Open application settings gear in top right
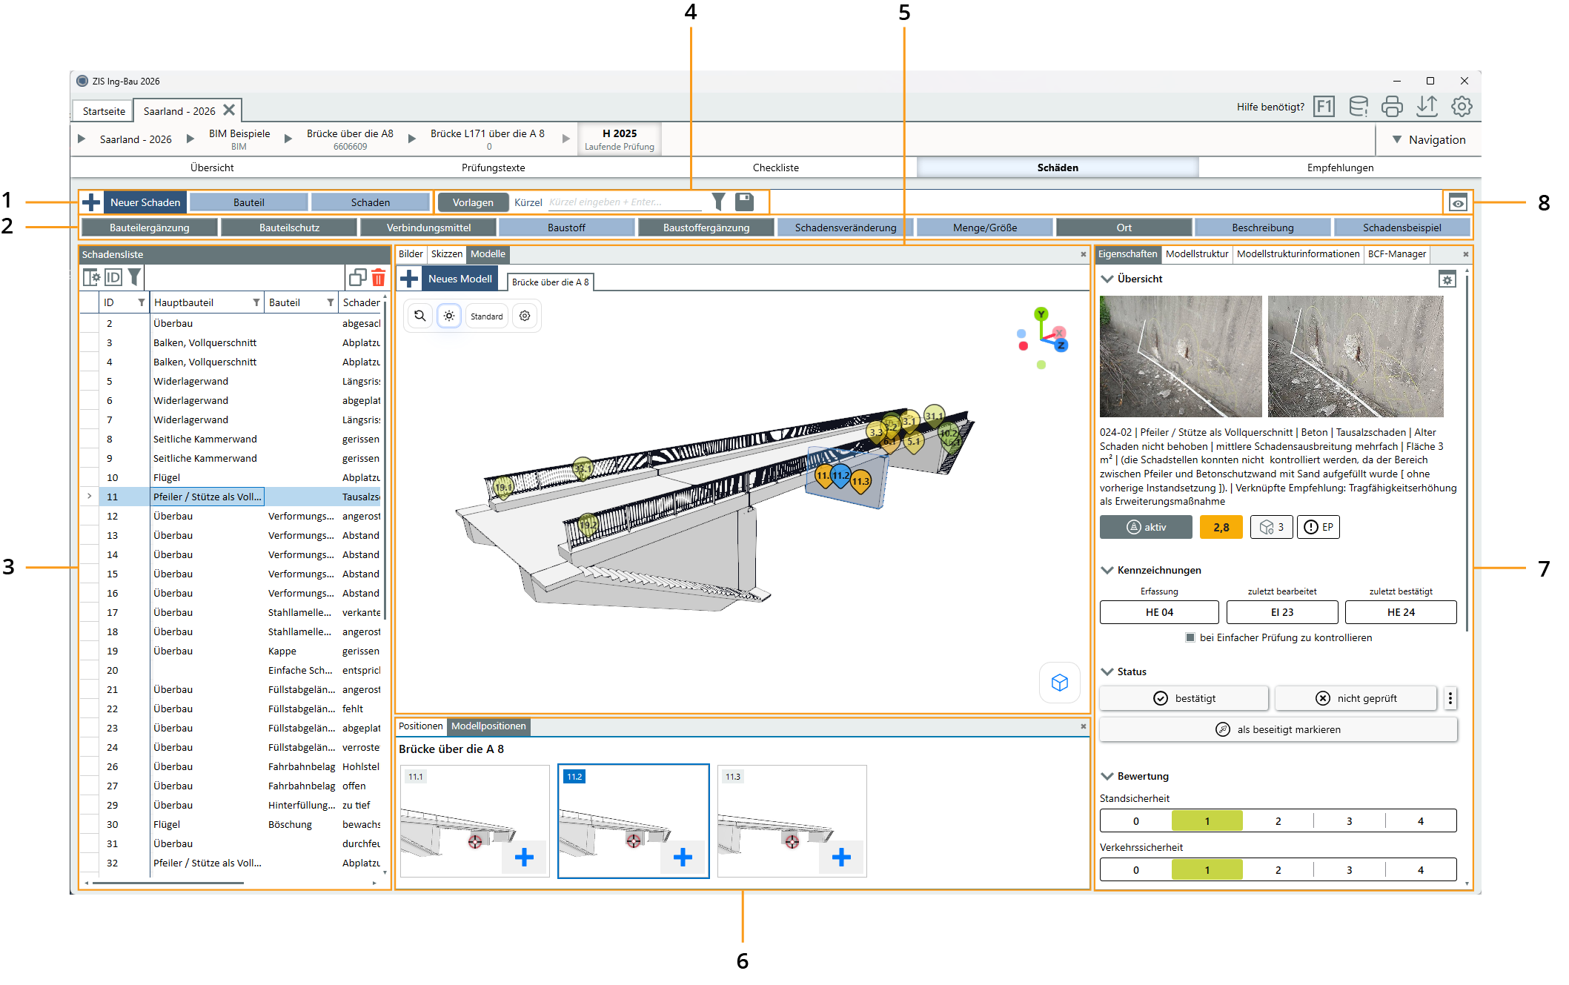 (1462, 107)
